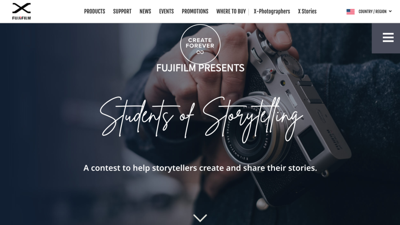400x225 pixels.
Task: Click the FUJIFILM wordmark under the logo
Action: 21,18
